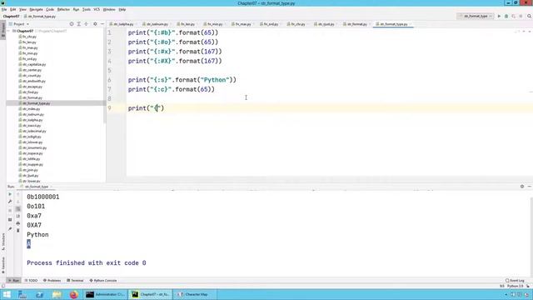Switch to the str_format.py editor tab

click(356, 24)
